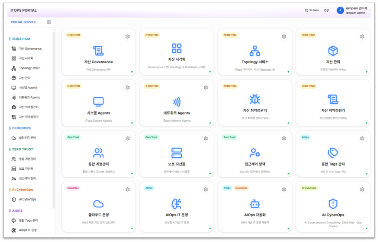
Task: Select 통합 Tags 관리 in the sidebar
Action: pyautogui.click(x=25, y=221)
